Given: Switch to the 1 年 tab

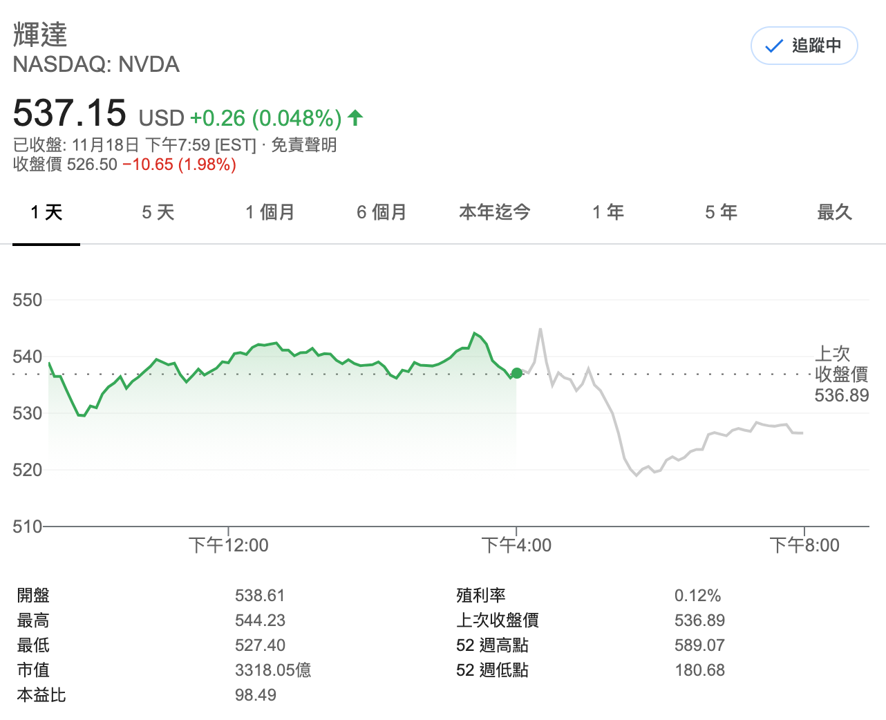Looking at the screenshot, I should [x=608, y=212].
